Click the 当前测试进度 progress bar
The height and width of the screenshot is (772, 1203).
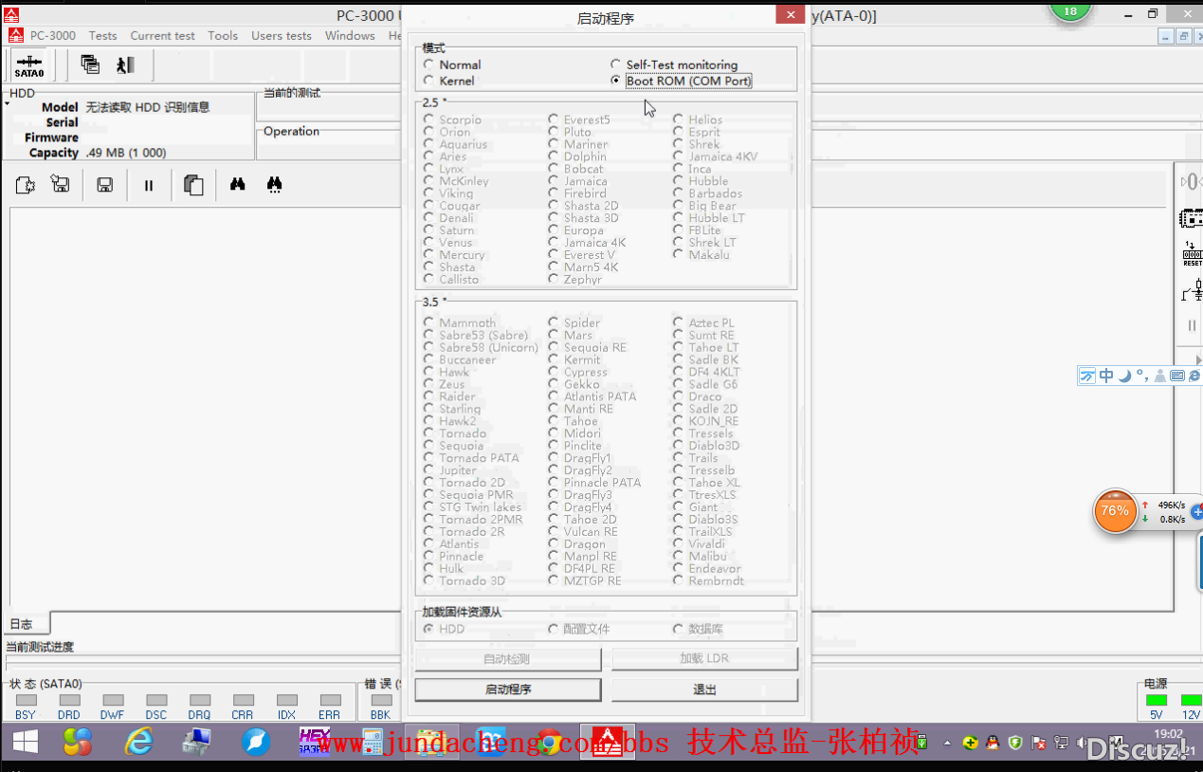pyautogui.click(x=203, y=663)
